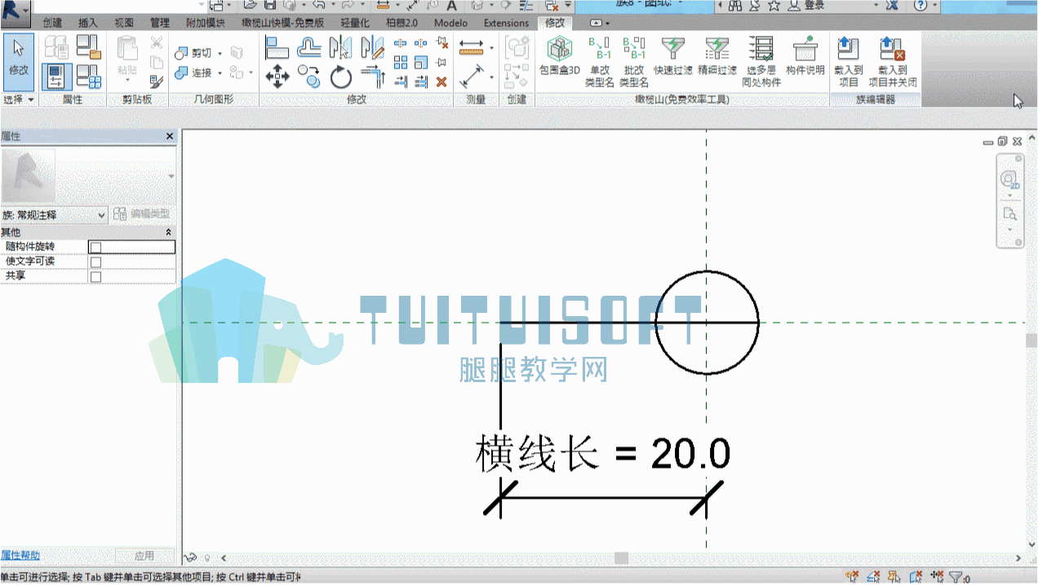The image size is (1038, 585).
Task: Launch 快速过滤 quick filter
Action: pos(673,57)
